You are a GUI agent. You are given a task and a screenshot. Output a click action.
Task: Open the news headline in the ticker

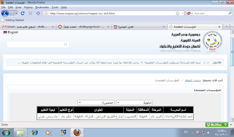(x=109, y=62)
